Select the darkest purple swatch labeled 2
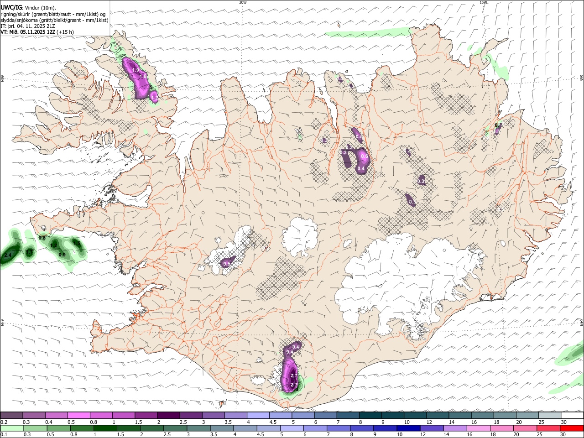 pos(168,415)
